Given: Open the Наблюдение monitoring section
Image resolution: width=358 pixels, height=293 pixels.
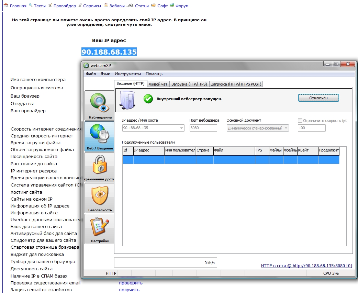Looking at the screenshot, I should 100,105.
